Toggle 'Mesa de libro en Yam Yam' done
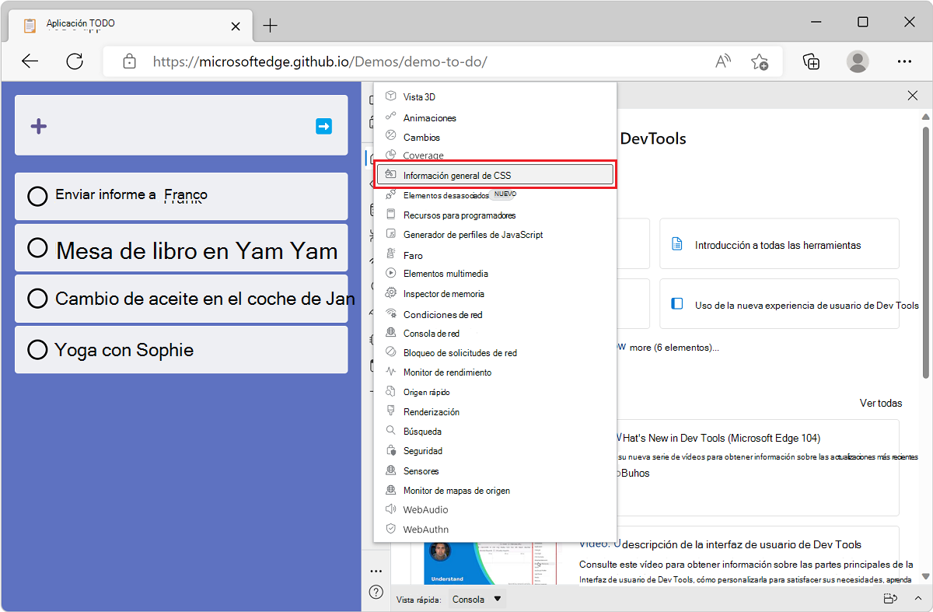Viewport: 933px width, 612px height. click(37, 247)
